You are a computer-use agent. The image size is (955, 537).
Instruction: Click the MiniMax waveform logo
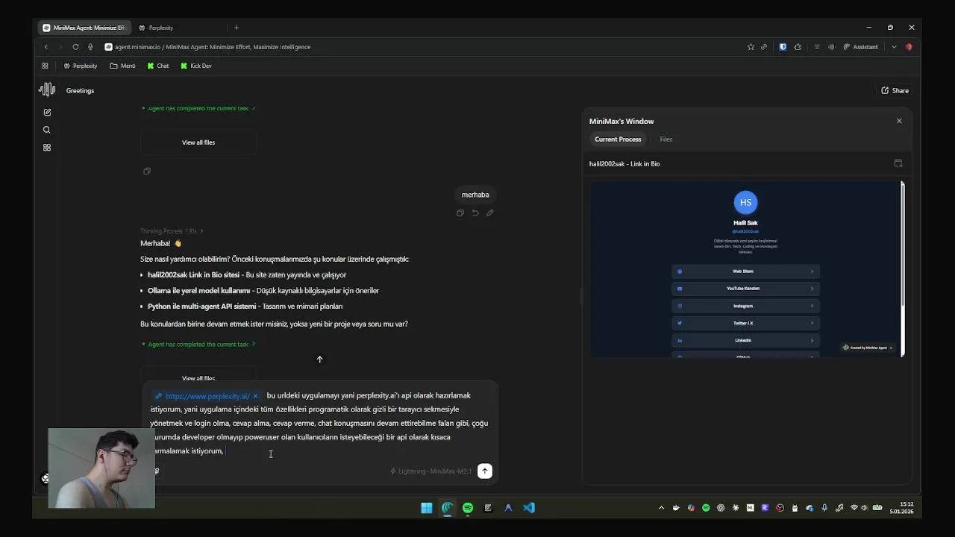tap(47, 90)
